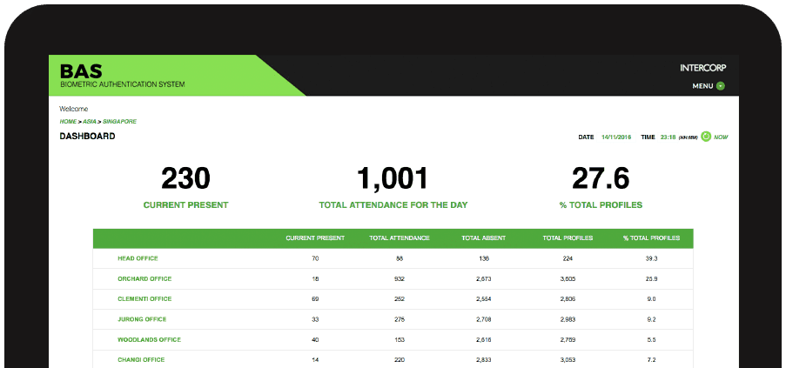786x368 pixels.
Task: Click the BAS logo in header
Action: pyautogui.click(x=81, y=71)
